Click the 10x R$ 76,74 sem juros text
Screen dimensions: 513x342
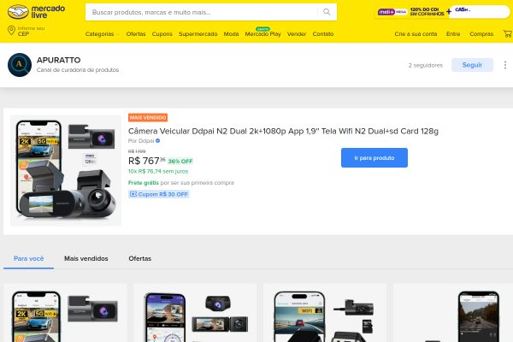(158, 171)
